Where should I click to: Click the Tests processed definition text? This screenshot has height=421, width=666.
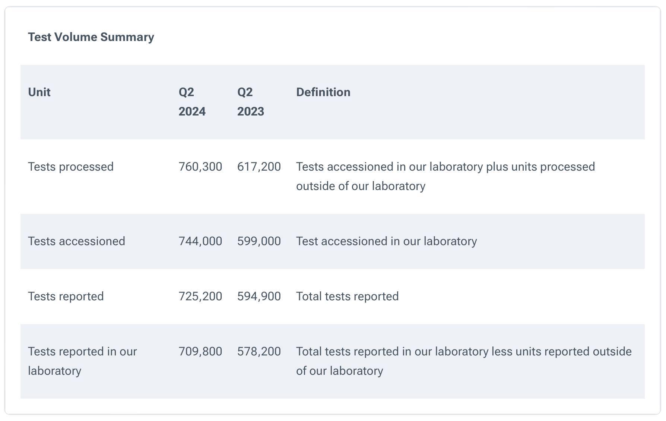coord(445,176)
